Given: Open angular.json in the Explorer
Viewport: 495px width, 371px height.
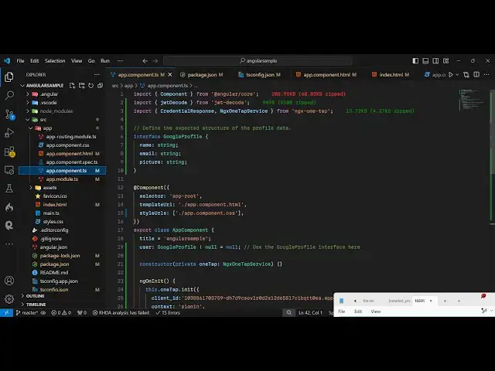Looking at the screenshot, I should 53,247.
